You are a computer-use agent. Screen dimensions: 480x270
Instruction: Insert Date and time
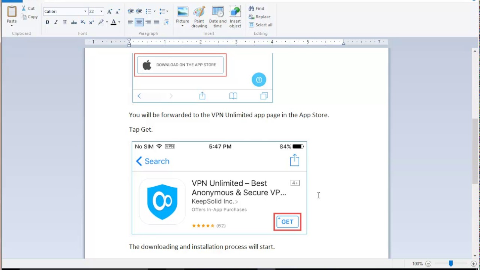(218, 17)
